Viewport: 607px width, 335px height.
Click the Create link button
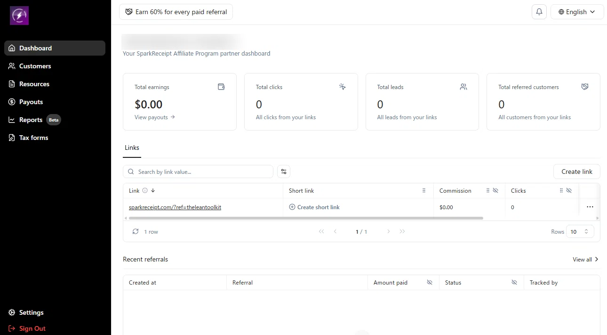coord(577,172)
